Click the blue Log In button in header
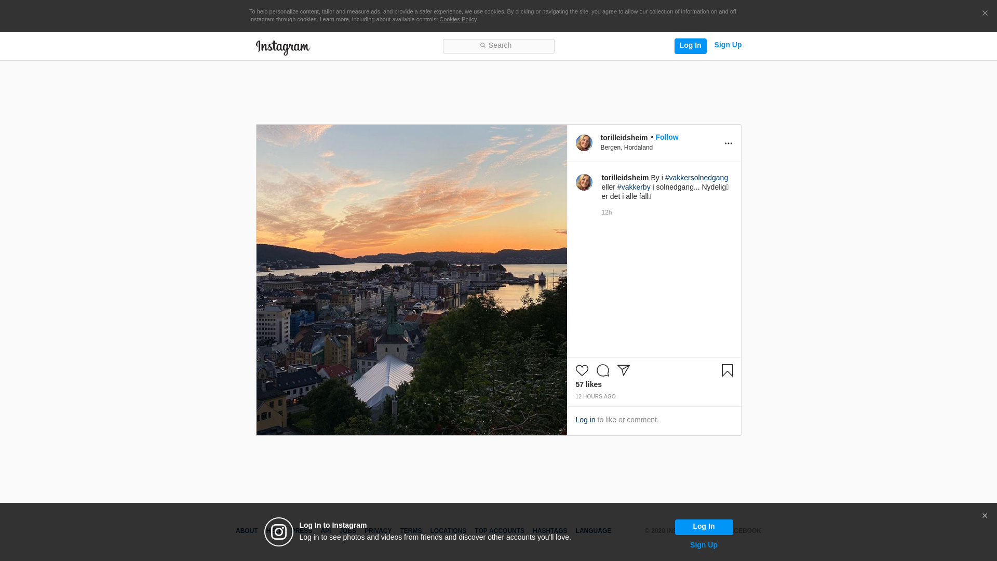The image size is (997, 561). click(690, 46)
